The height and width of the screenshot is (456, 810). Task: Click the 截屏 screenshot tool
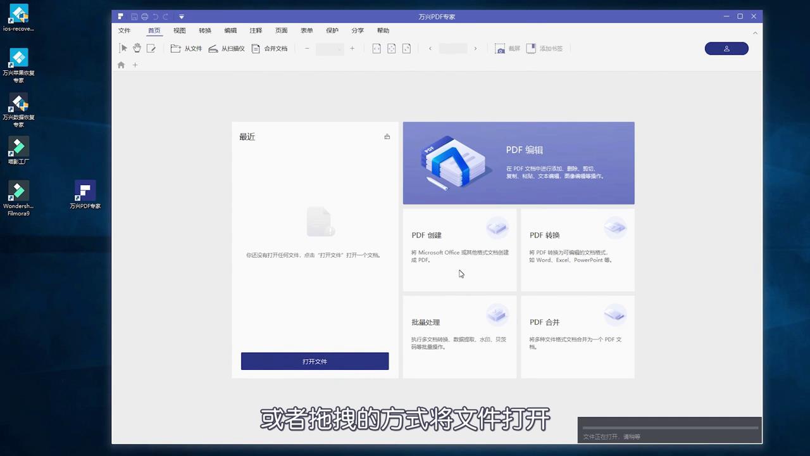tap(508, 48)
